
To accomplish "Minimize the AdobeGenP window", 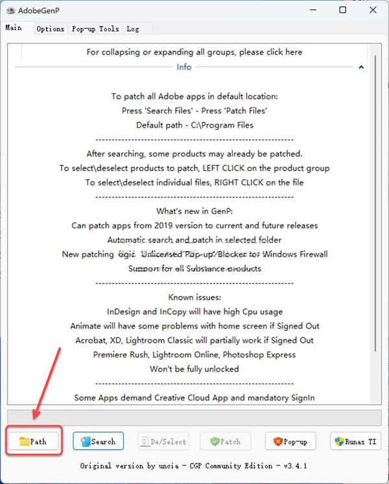I will pyautogui.click(x=313, y=10).
